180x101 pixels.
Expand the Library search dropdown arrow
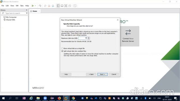click(x=27, y=13)
